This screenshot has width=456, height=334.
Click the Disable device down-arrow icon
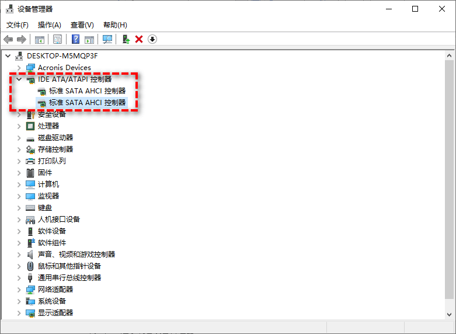(152, 39)
